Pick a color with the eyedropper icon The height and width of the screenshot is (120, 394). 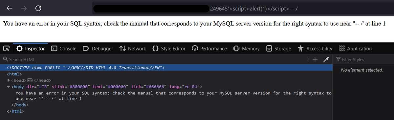[x=326, y=59]
